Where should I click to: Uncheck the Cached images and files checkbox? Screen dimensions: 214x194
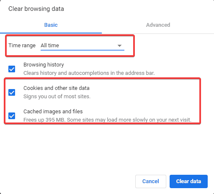12,116
